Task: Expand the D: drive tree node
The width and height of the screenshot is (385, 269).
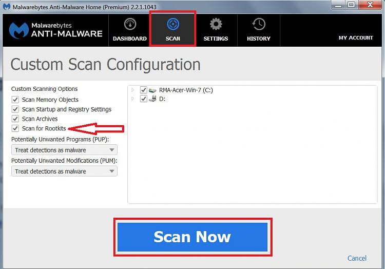Action: click(x=133, y=99)
